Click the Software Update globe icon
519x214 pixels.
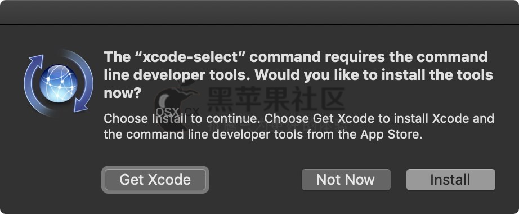[59, 83]
